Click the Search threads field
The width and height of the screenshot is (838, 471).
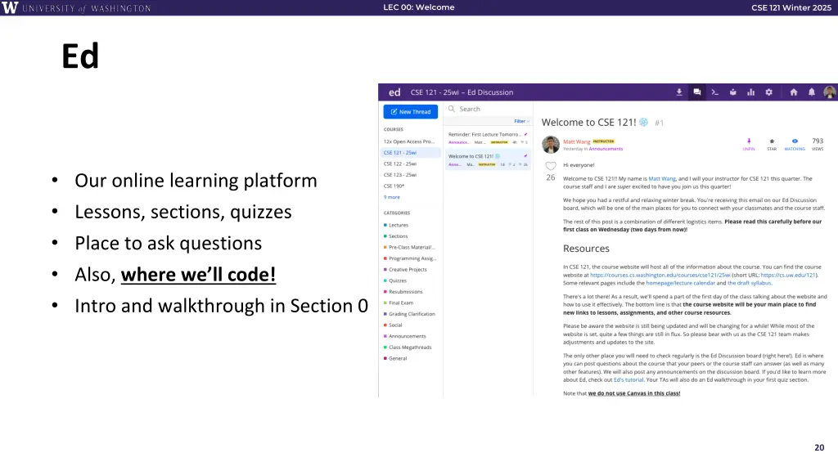488,109
